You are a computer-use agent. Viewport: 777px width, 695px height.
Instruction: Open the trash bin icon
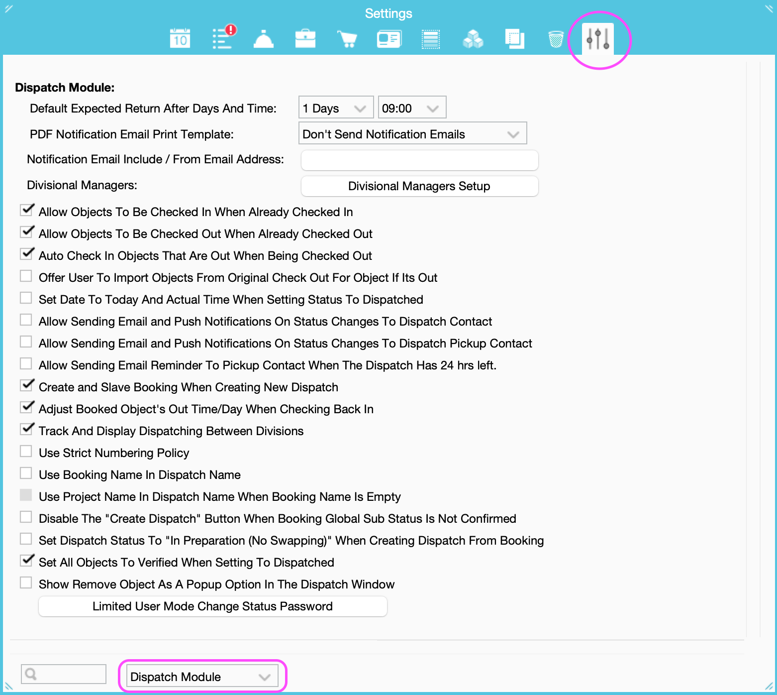[556, 38]
